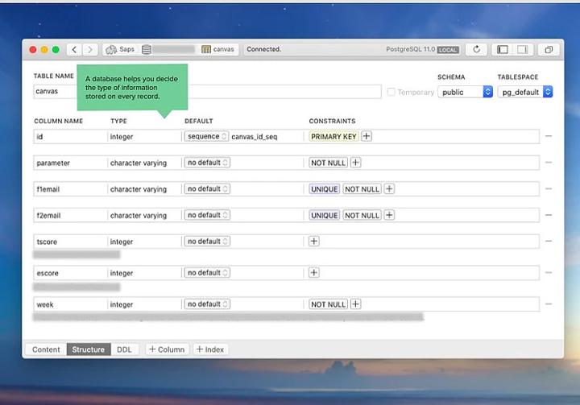Open the SCHEMA public dropdown
This screenshot has height=405, width=580.
tap(465, 92)
